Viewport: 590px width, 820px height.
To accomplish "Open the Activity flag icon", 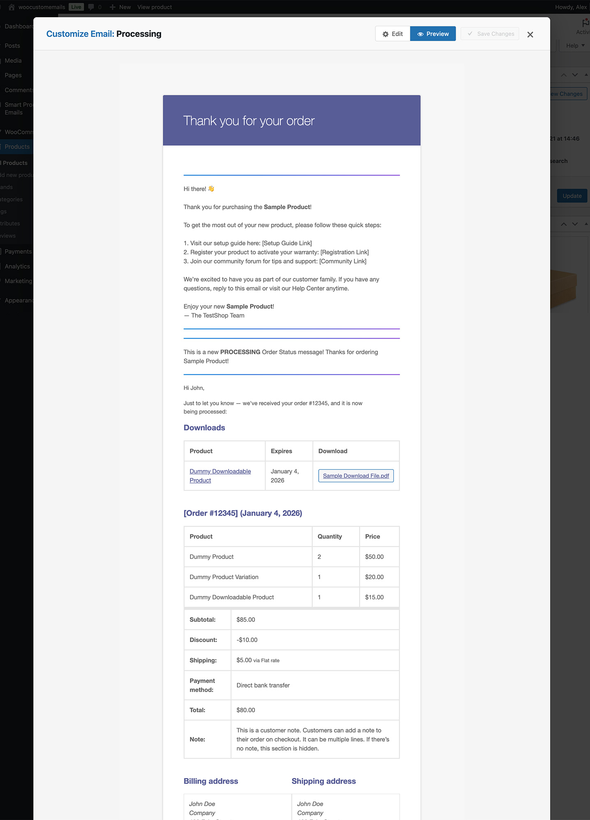I will (585, 24).
